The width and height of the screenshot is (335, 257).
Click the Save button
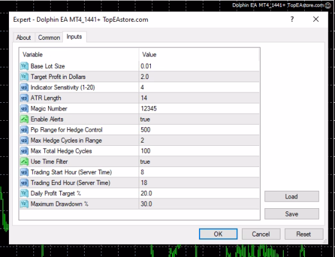point(291,214)
